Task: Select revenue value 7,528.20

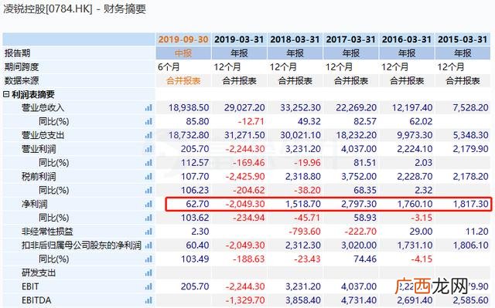Action: tap(470, 108)
